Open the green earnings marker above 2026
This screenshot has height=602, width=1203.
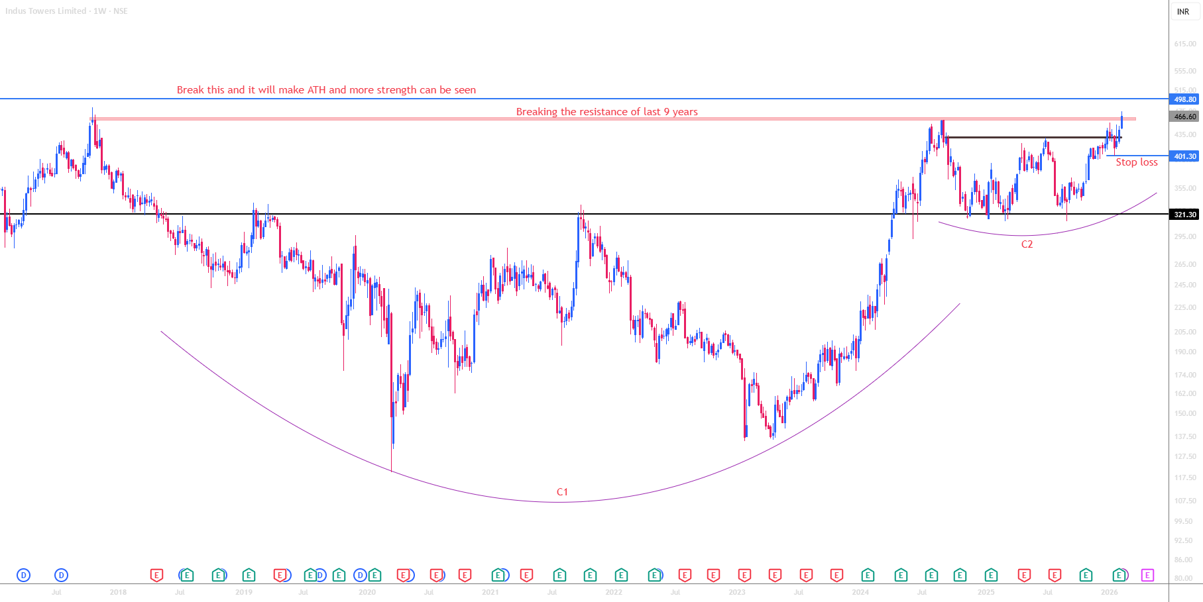tap(1119, 576)
